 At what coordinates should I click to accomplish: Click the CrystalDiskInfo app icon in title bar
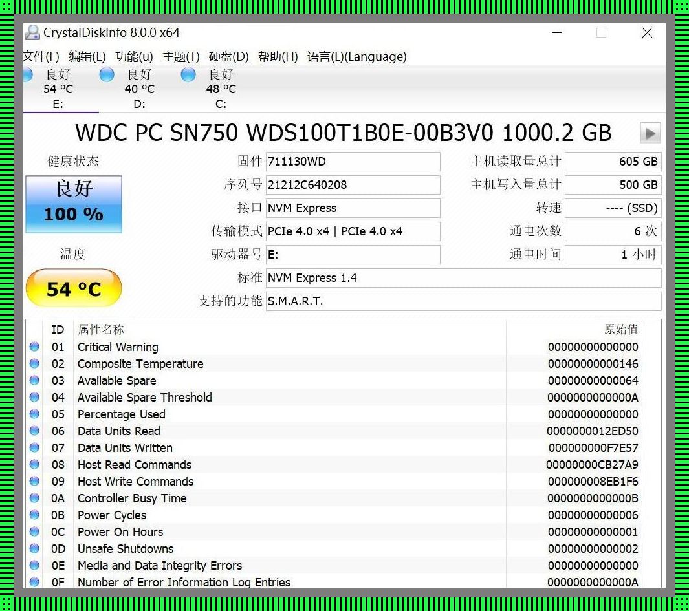tap(32, 32)
